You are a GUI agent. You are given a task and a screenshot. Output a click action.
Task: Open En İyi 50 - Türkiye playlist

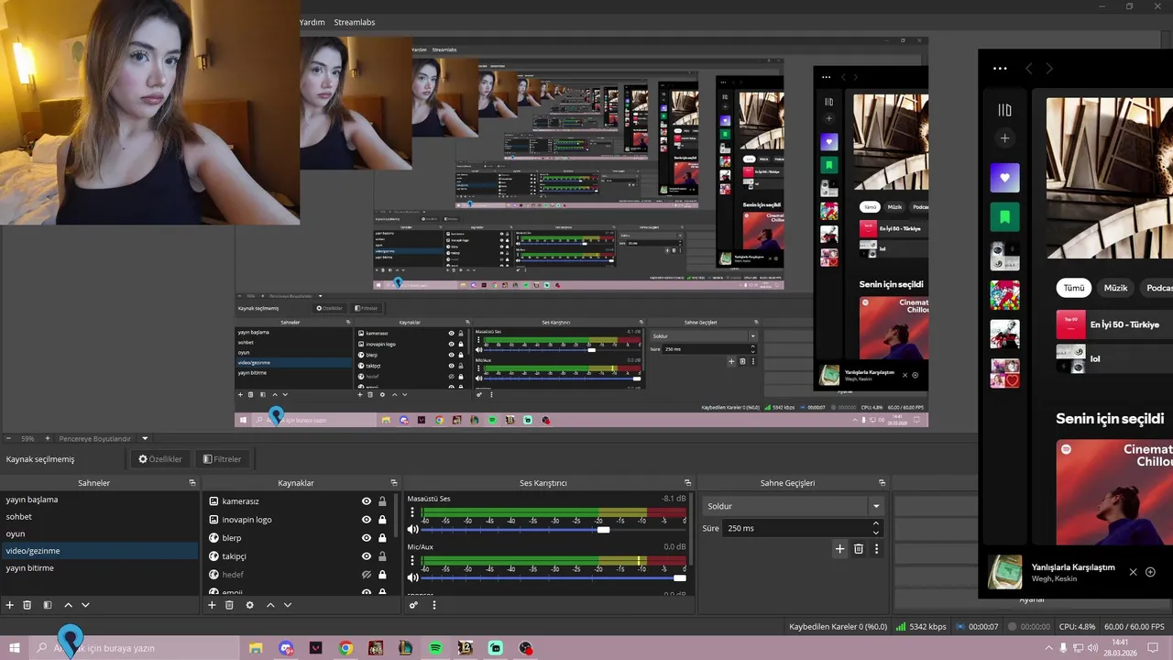tap(1114, 324)
